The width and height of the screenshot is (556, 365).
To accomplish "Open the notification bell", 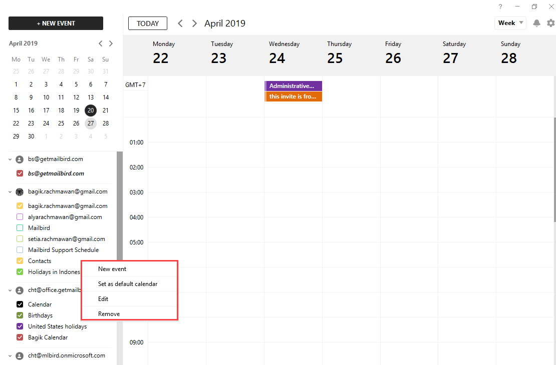I will click(536, 23).
